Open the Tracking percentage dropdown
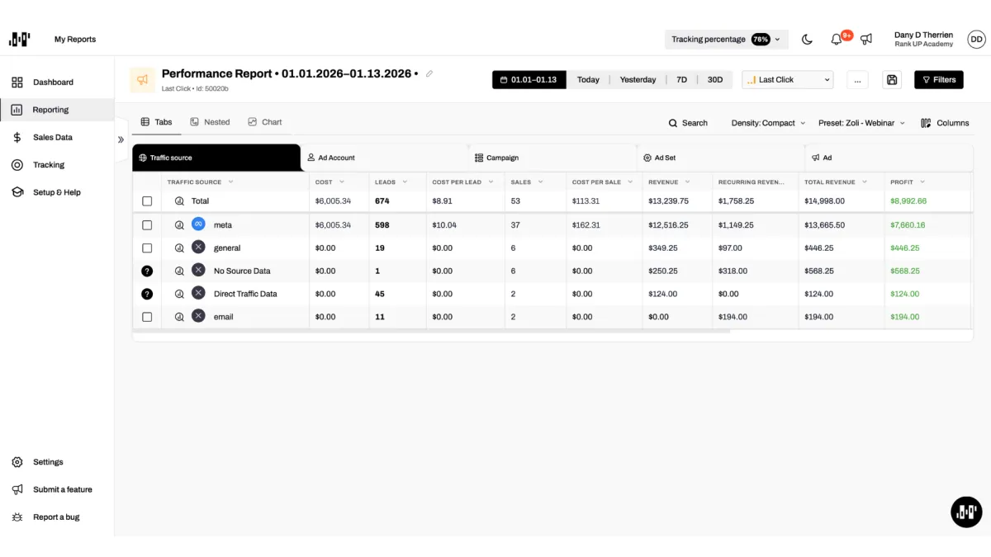991x557 pixels. [x=727, y=39]
